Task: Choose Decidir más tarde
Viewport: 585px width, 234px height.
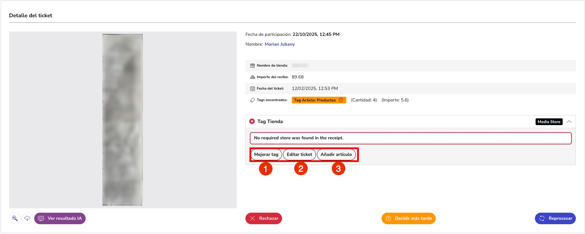Action: [x=408, y=218]
